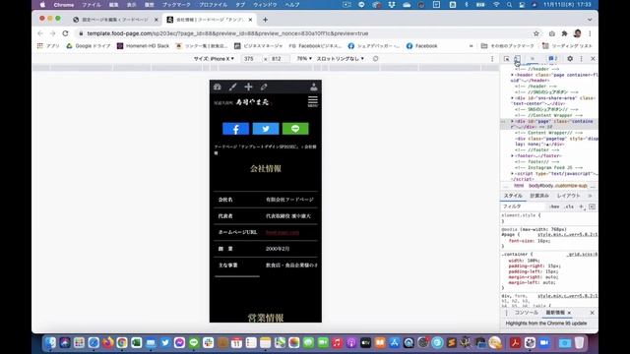Reload the page with refresh button
This screenshot has width=630, height=354.
(66, 33)
